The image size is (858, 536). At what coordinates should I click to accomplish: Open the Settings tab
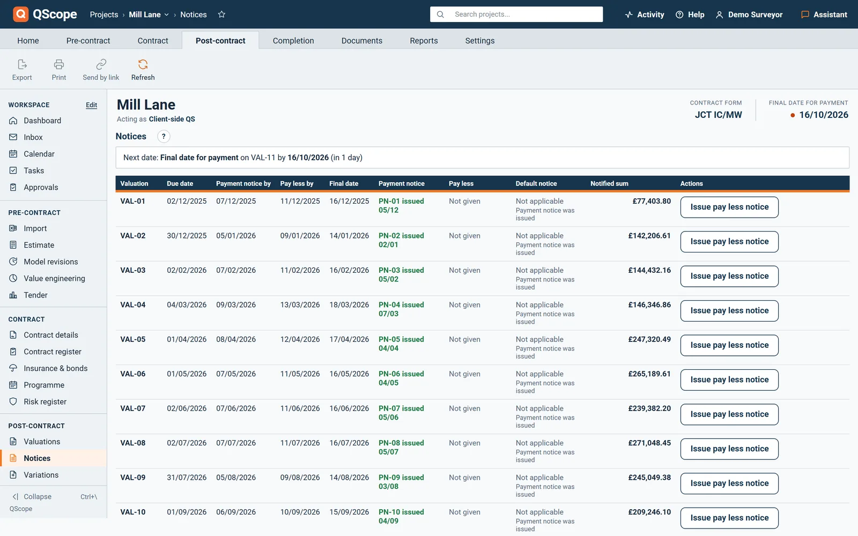(x=480, y=41)
